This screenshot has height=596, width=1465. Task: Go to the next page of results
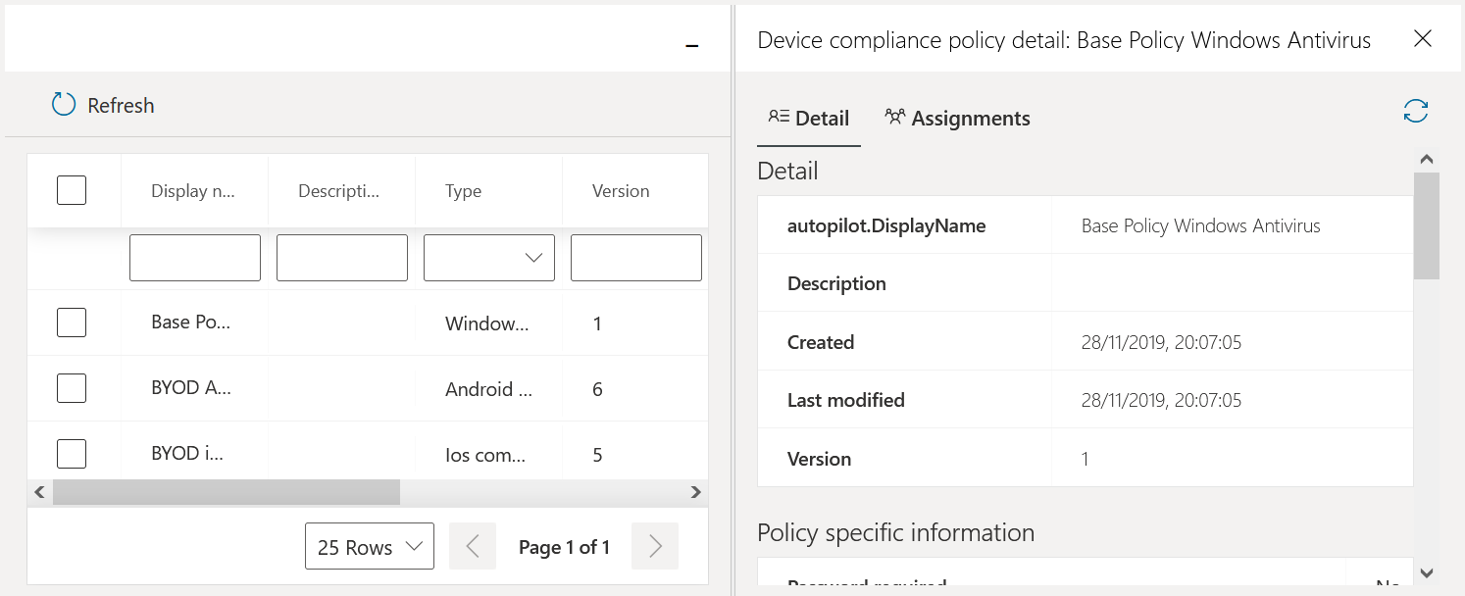point(655,547)
